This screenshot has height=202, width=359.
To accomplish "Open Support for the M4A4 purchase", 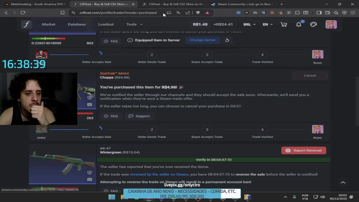I will tap(139, 116).
